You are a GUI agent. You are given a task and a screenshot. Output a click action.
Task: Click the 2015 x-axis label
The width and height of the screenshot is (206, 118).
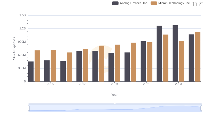(50, 84)
